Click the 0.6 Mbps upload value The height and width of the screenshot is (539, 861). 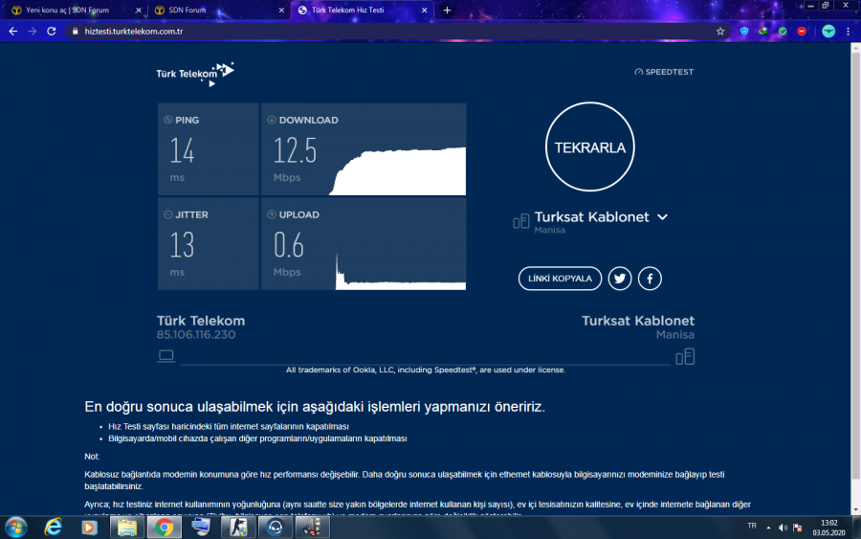point(289,246)
